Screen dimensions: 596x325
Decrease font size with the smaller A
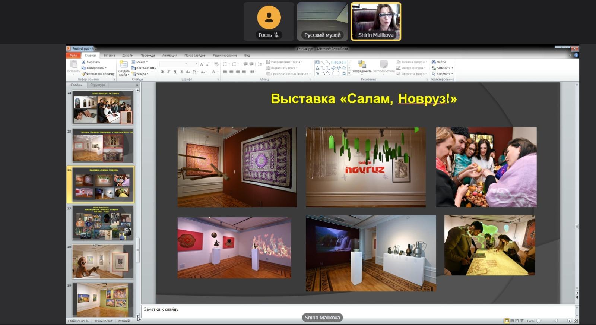207,64
